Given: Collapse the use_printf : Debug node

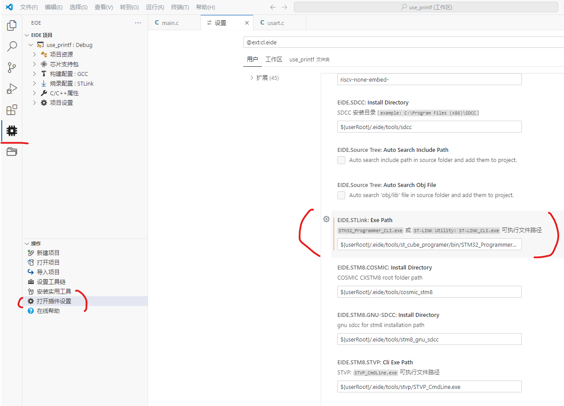Looking at the screenshot, I should [x=31, y=45].
